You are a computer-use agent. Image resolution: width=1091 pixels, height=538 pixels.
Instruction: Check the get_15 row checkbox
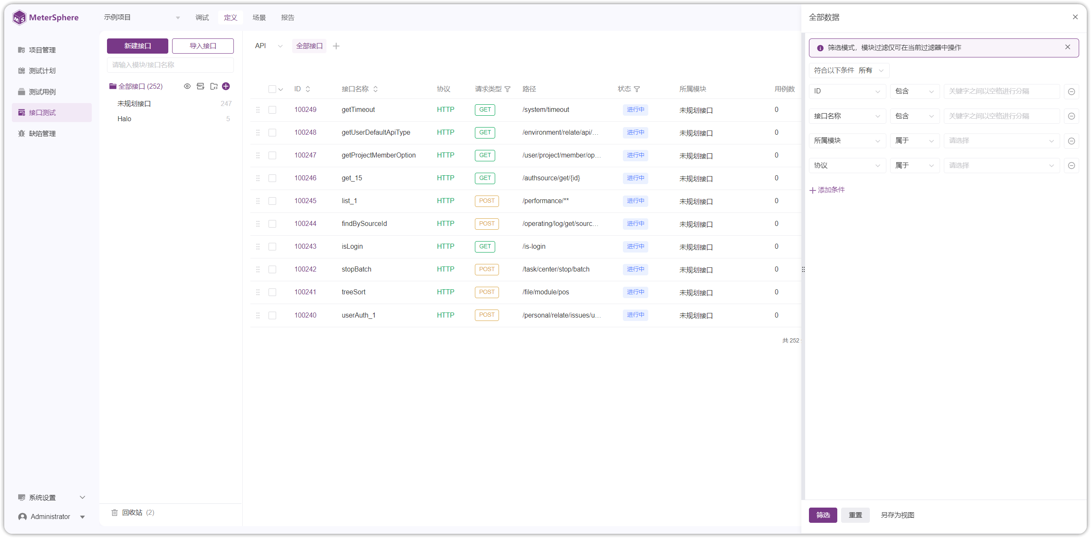tap(272, 179)
